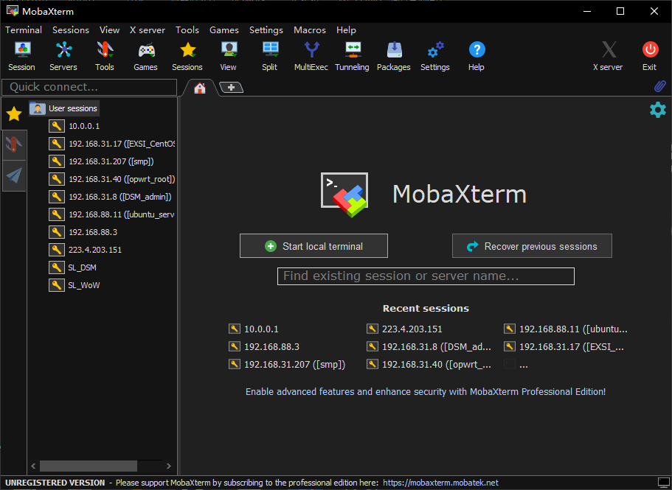Open a new tab with plus button
The height and width of the screenshot is (490, 672).
[x=231, y=88]
